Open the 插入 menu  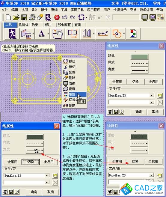(34, 10)
